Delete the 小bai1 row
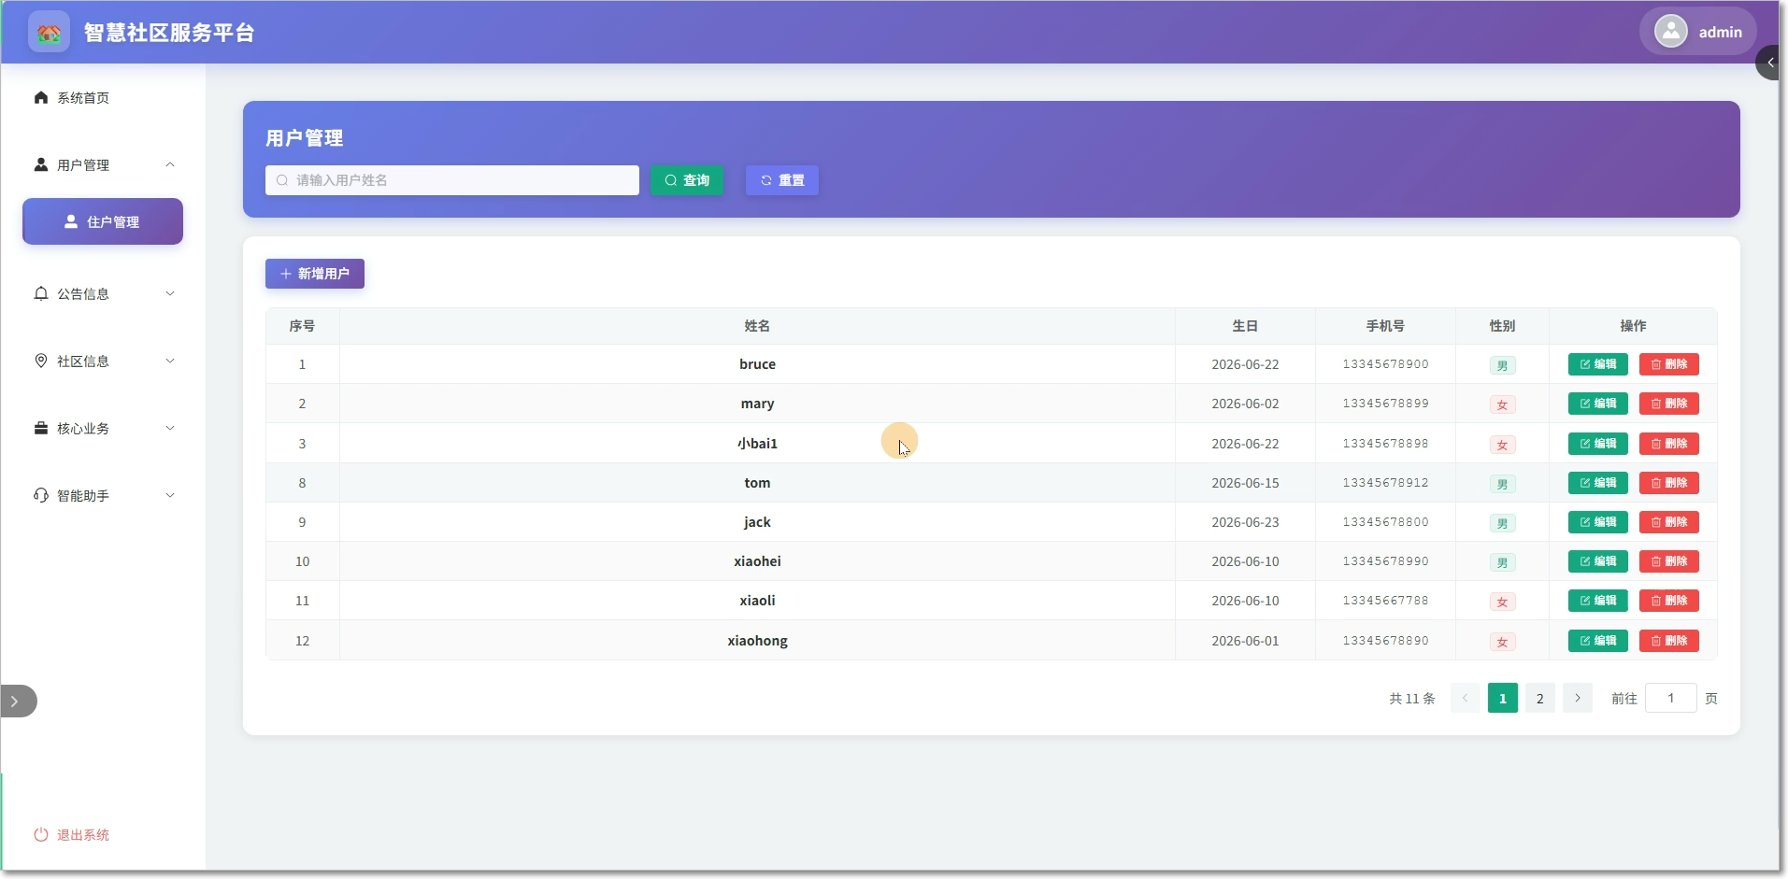 [x=1669, y=444]
